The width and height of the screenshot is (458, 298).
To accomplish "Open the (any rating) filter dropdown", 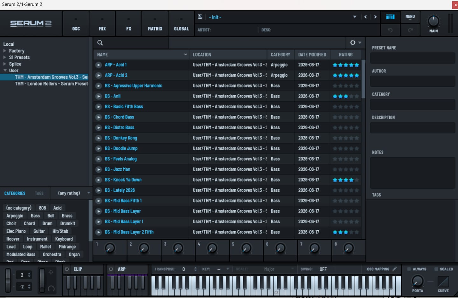I will [74, 193].
